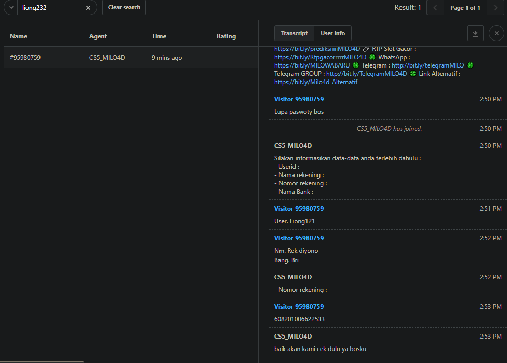507x363 pixels.
Task: Click the Page 1 of 1 indicator
Action: pos(465,8)
